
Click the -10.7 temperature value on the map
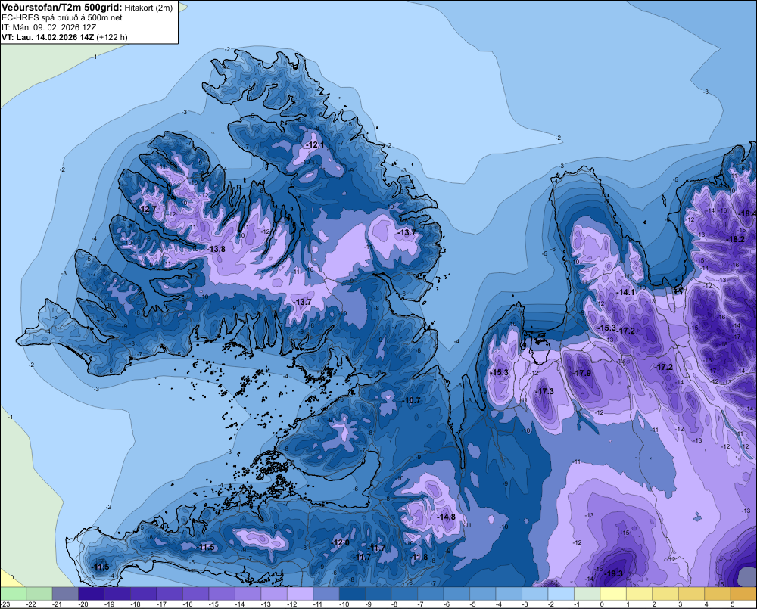click(x=411, y=400)
